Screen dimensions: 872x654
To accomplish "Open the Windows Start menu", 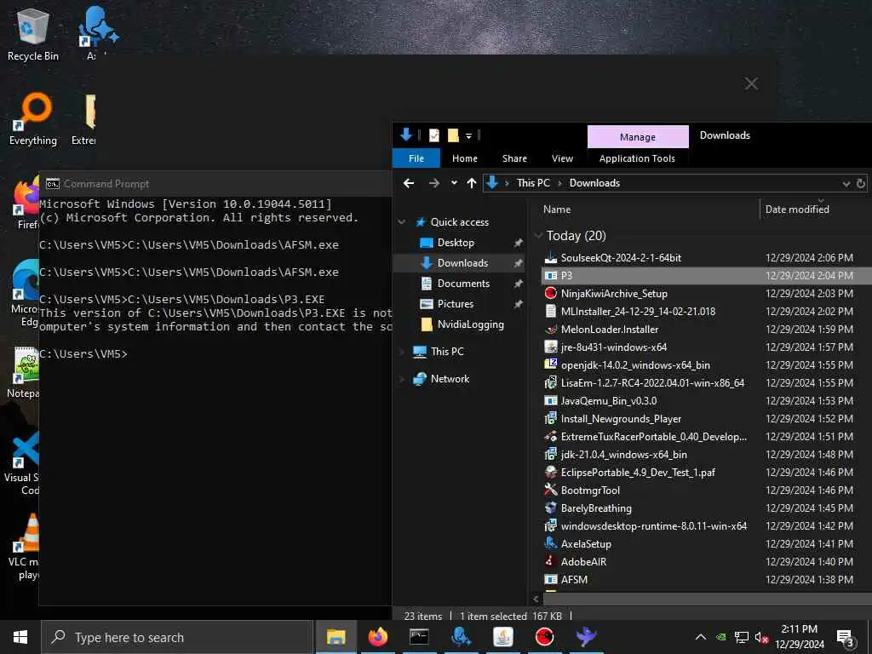I will click(x=20, y=637).
